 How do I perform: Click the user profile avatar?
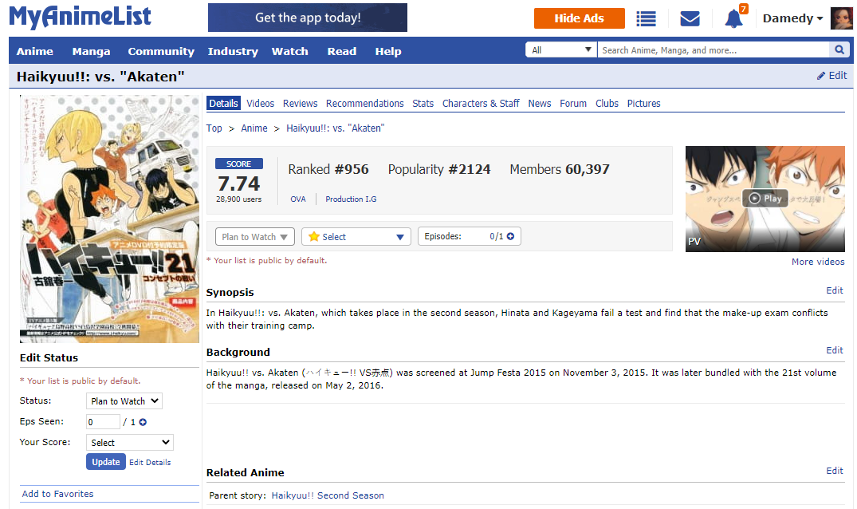841,18
